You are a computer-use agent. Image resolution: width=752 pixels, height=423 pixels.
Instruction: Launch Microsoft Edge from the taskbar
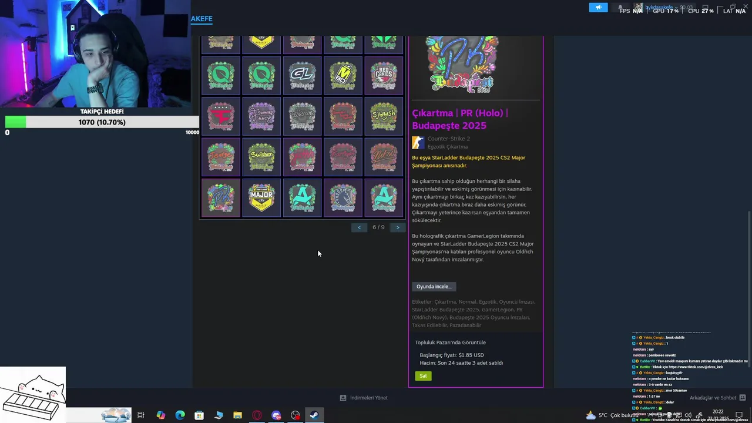[180, 415]
